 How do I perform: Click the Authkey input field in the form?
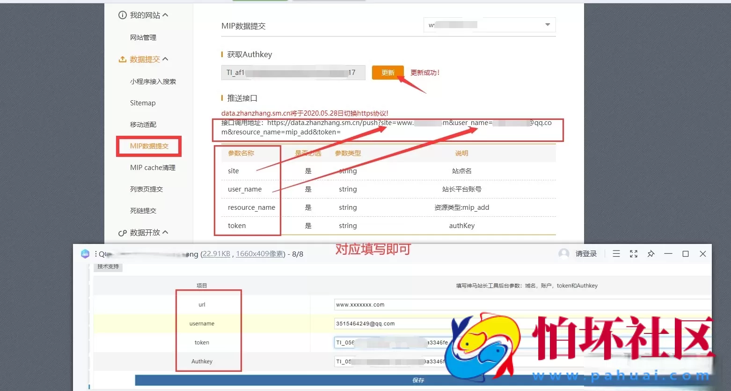coord(398,361)
